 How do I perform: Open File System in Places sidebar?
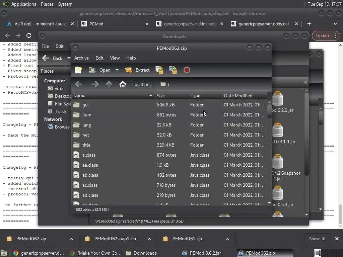[x=59, y=104]
